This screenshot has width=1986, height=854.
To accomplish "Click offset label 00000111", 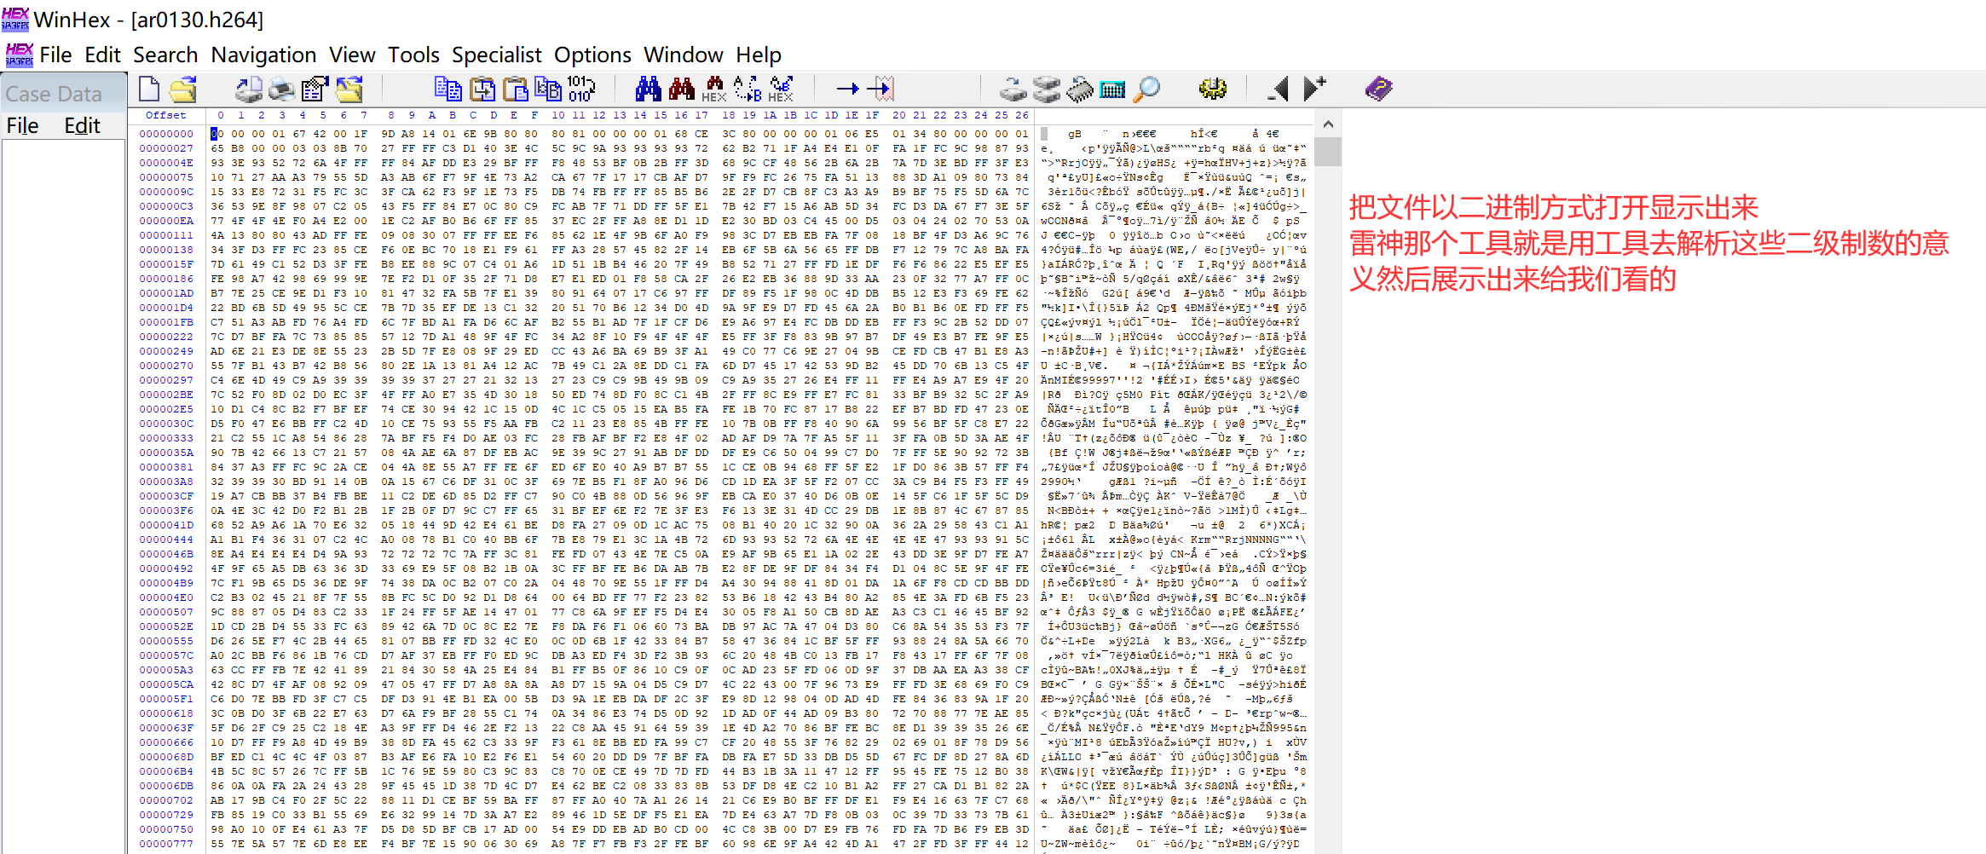I will (x=166, y=235).
